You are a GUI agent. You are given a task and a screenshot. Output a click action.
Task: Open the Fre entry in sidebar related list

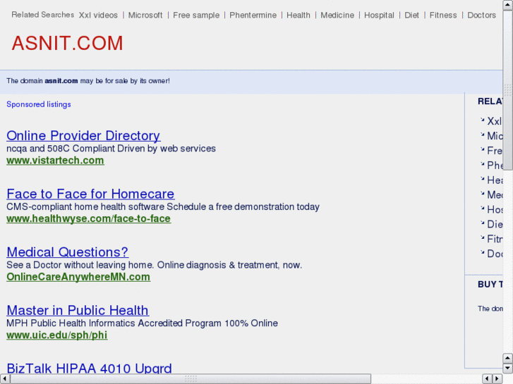tap(495, 151)
